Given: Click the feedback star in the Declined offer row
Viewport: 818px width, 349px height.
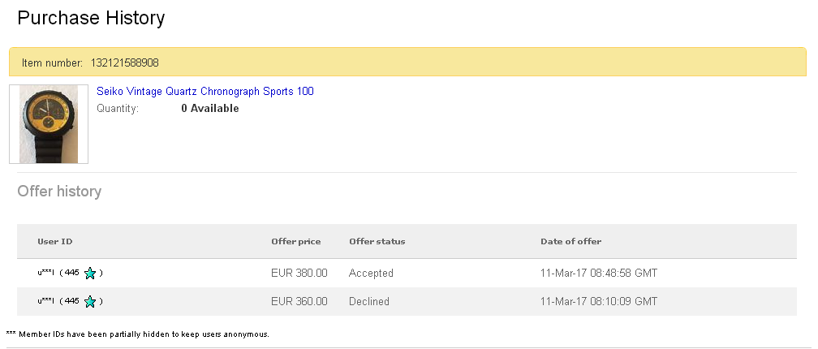Looking at the screenshot, I should pos(90,302).
